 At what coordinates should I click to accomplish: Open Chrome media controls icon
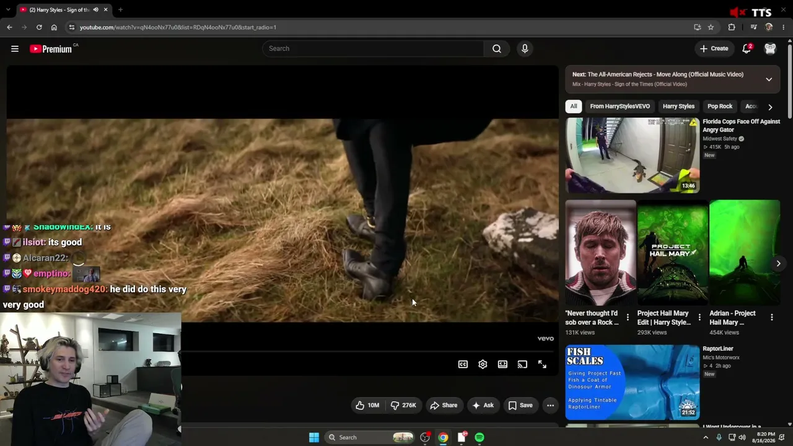coord(753,27)
